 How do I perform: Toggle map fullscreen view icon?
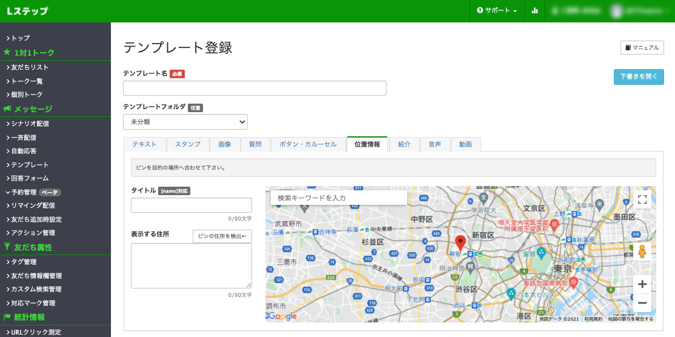click(x=642, y=199)
